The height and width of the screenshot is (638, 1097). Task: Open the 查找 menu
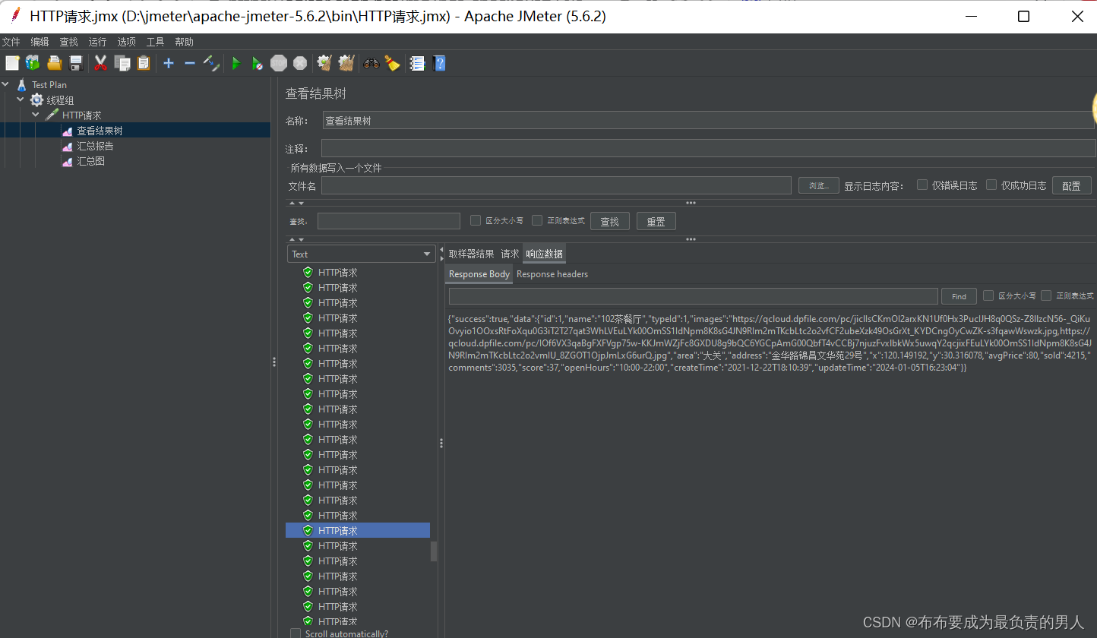pyautogui.click(x=68, y=42)
